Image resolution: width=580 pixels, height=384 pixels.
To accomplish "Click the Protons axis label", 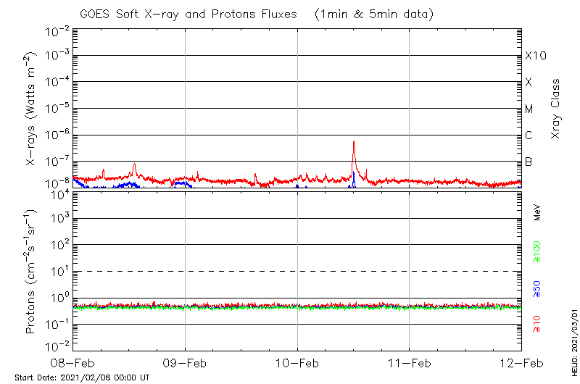I will [x=31, y=272].
